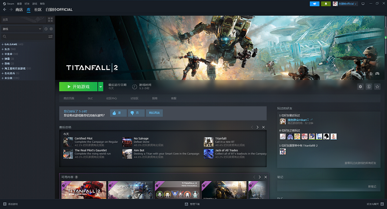Click the blue megaphone announcements icon
The height and width of the screenshot is (209, 387).
(x=314, y=4)
